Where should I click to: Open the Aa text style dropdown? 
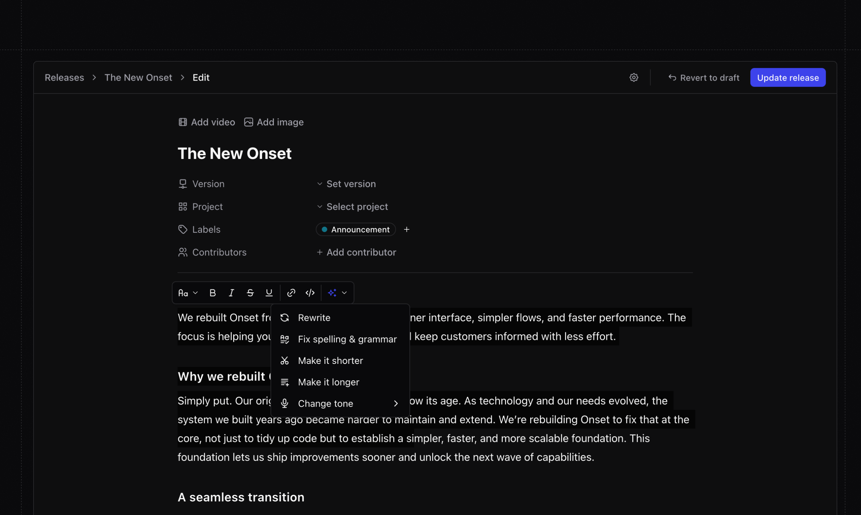[187, 292]
